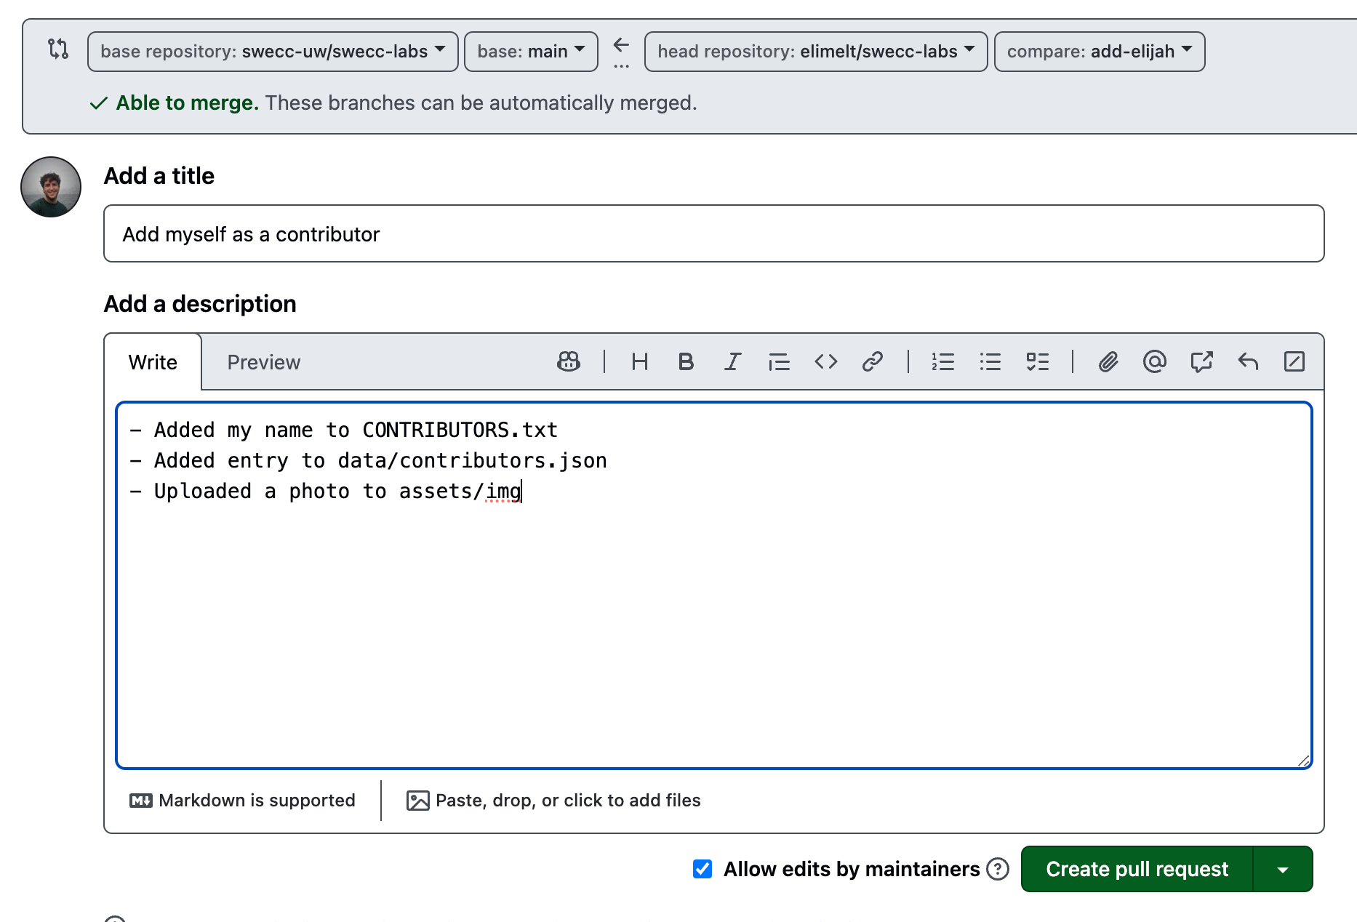The height and width of the screenshot is (922, 1357).
Task: Toggle bold formatting
Action: tap(686, 361)
